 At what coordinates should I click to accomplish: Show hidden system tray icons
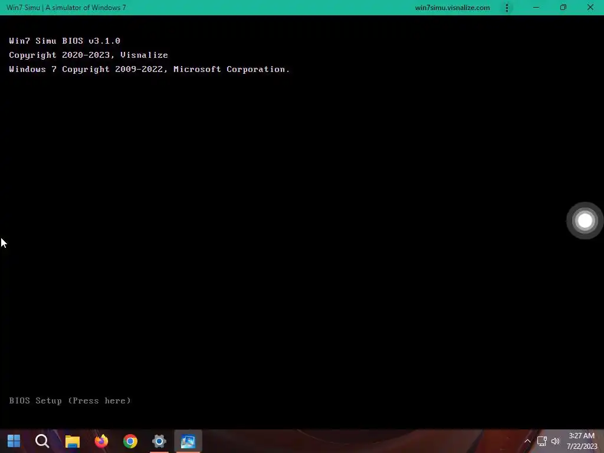tap(527, 441)
